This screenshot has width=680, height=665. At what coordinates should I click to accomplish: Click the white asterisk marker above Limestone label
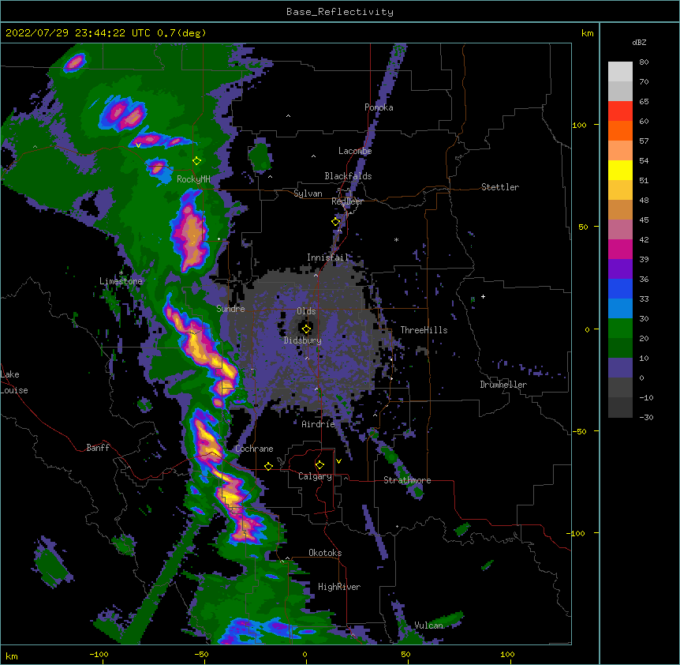[121, 272]
